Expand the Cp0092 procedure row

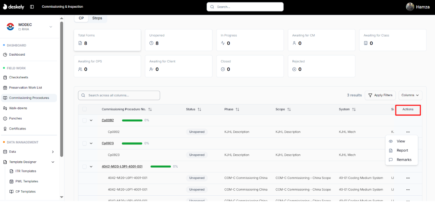pos(91,120)
